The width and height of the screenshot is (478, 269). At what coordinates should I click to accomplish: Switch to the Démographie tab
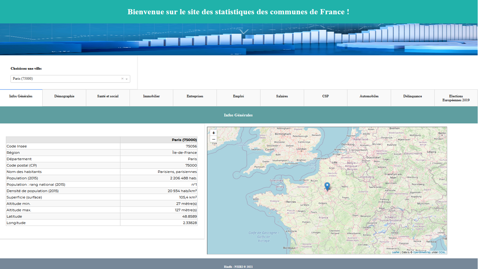coord(64,96)
